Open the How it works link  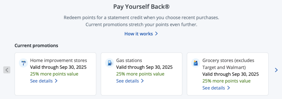tap(141, 34)
